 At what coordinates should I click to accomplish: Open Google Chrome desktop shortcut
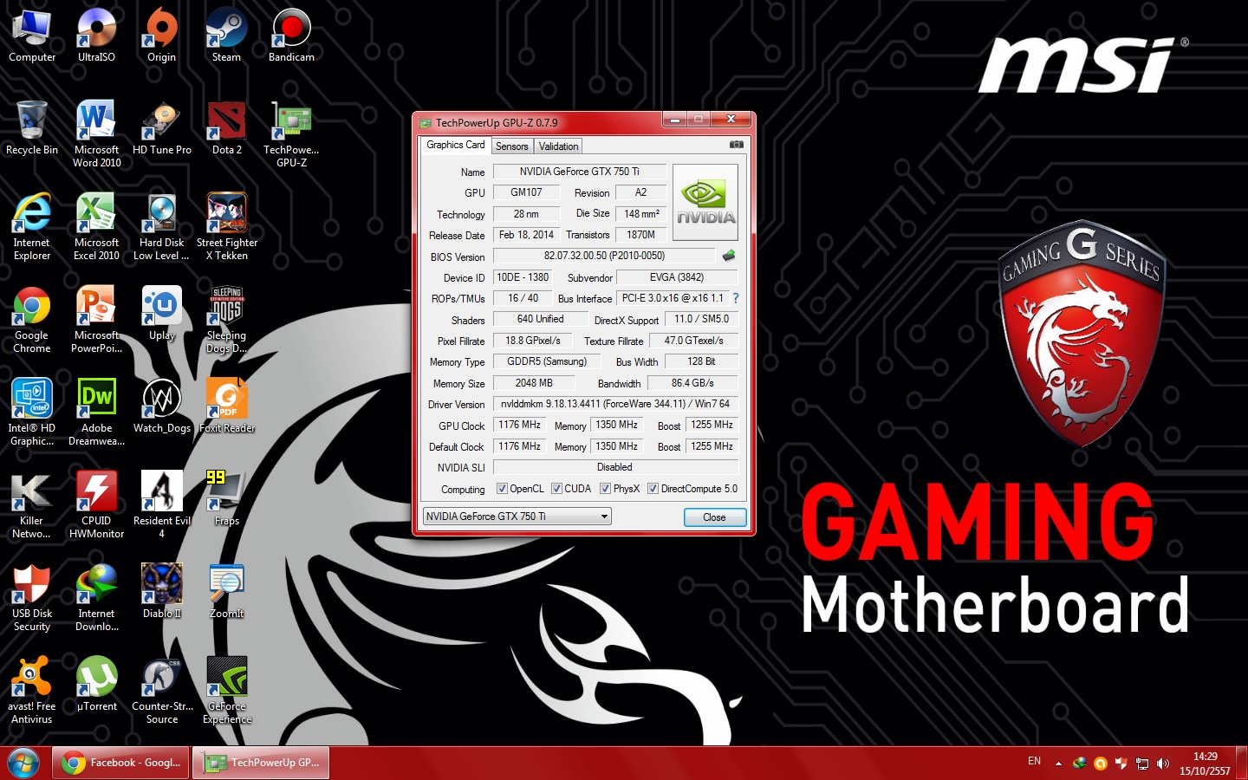coord(32,319)
